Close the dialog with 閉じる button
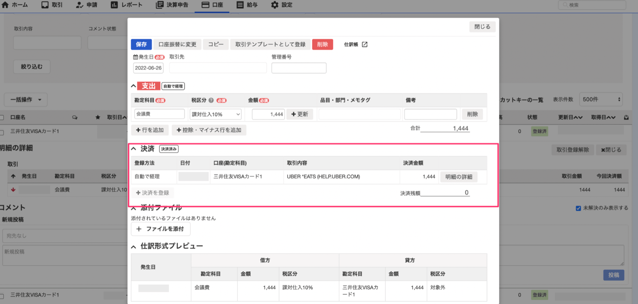Viewport: 638px width, 304px height. point(482,27)
